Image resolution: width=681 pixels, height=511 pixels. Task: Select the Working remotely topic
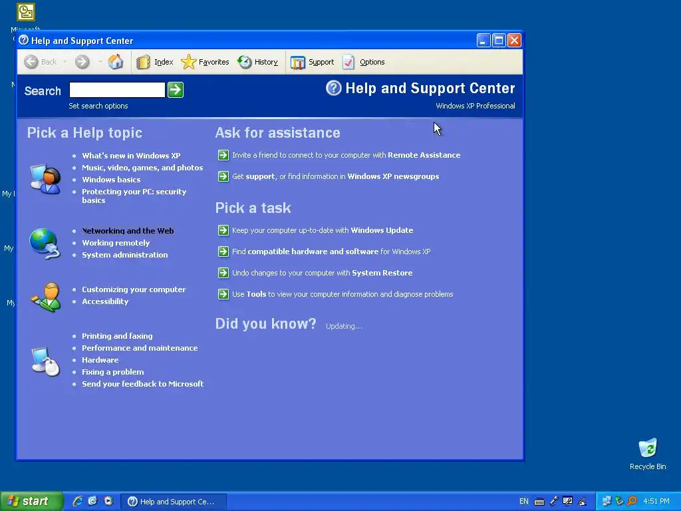(x=116, y=243)
